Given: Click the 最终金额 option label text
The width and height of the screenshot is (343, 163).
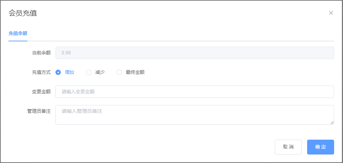Looking at the screenshot, I should (x=135, y=72).
